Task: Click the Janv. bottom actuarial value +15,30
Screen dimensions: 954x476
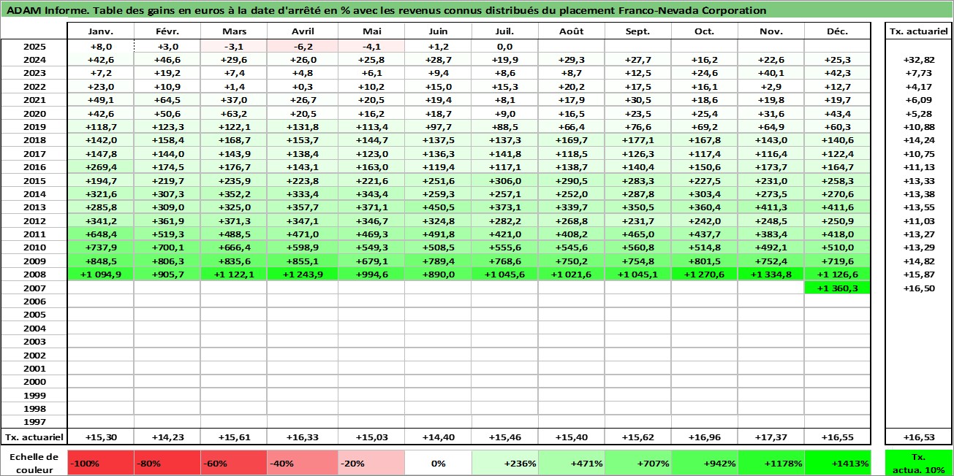Action: [x=100, y=437]
